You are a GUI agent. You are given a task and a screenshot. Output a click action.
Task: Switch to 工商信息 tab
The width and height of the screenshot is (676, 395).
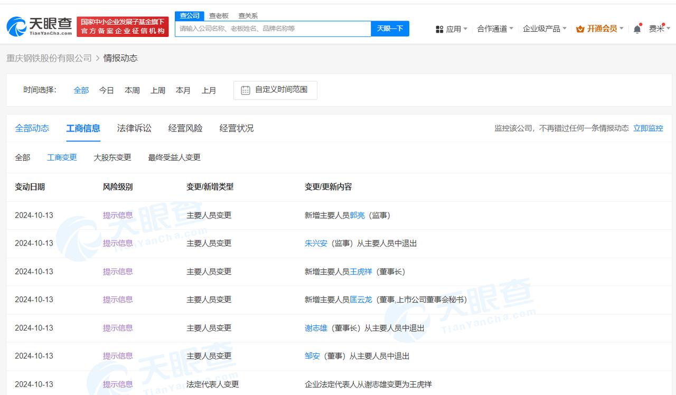pos(83,128)
